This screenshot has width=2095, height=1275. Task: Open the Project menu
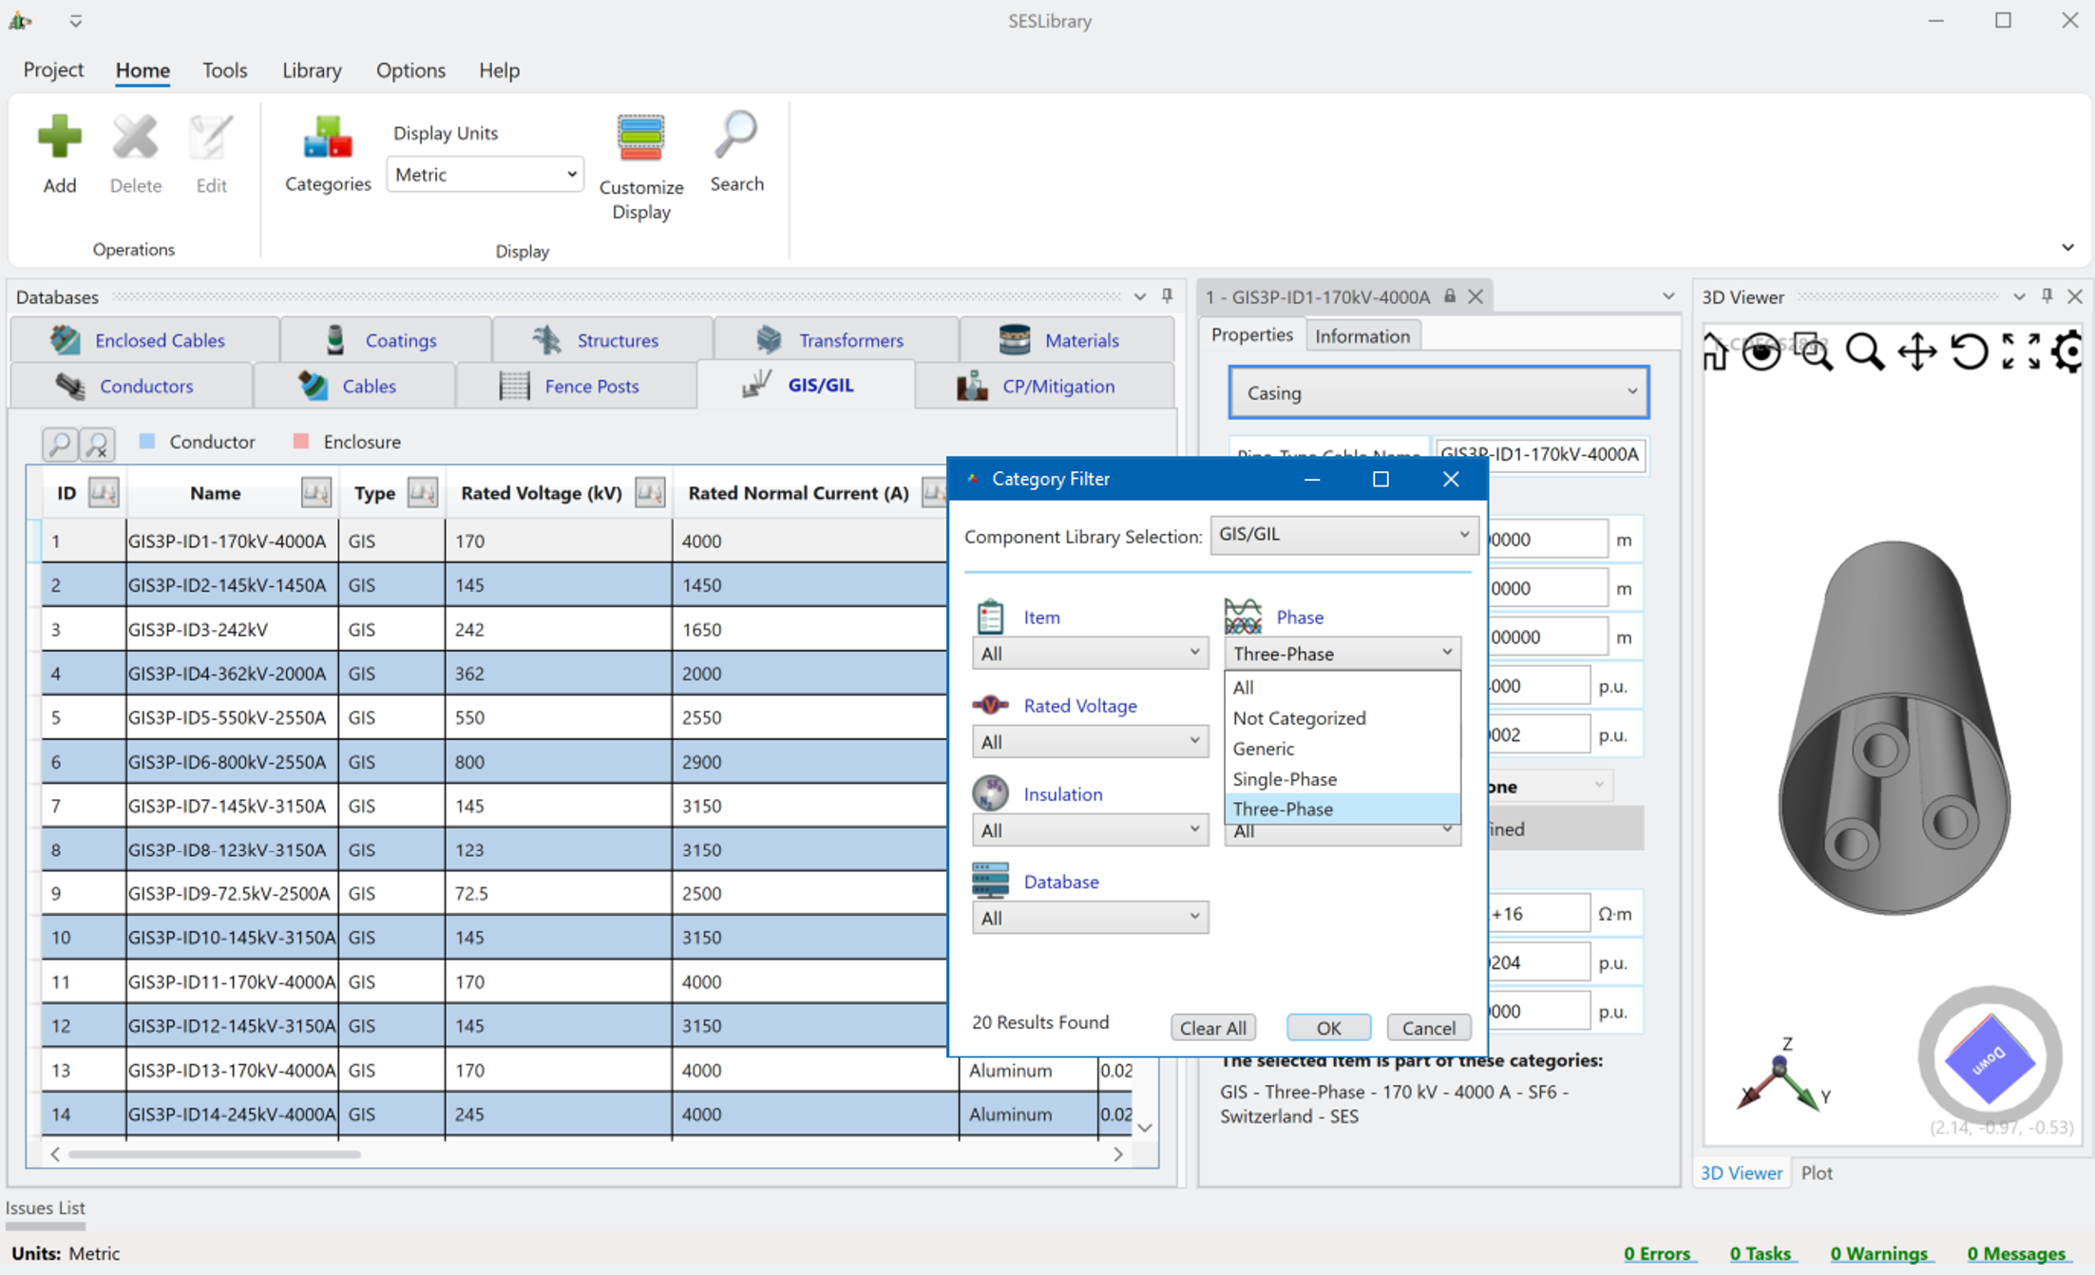pos(53,70)
